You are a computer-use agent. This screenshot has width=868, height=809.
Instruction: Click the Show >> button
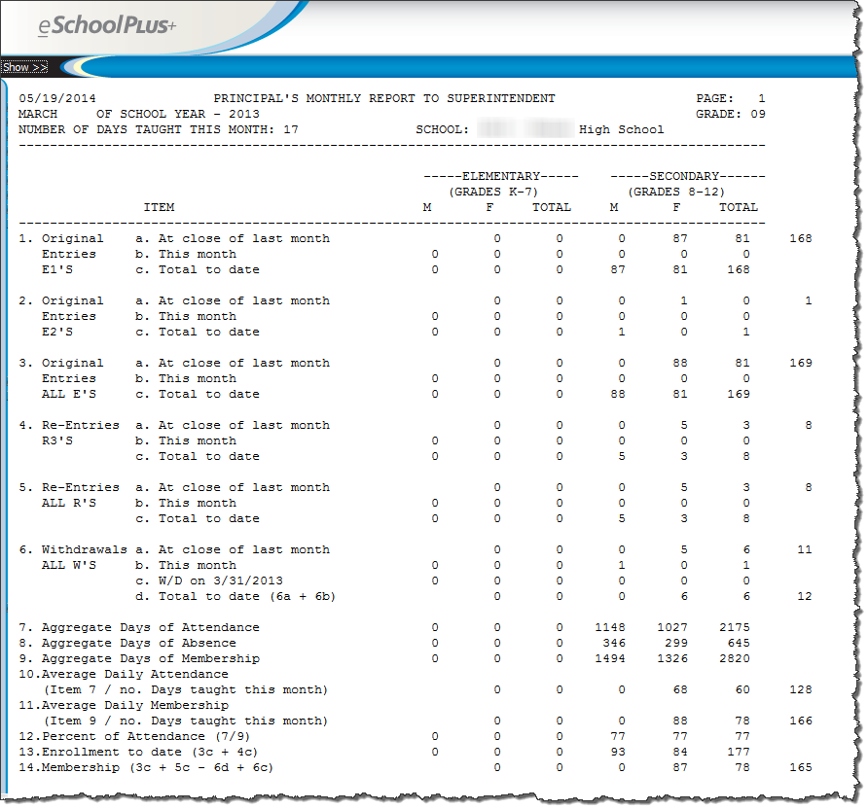24,67
